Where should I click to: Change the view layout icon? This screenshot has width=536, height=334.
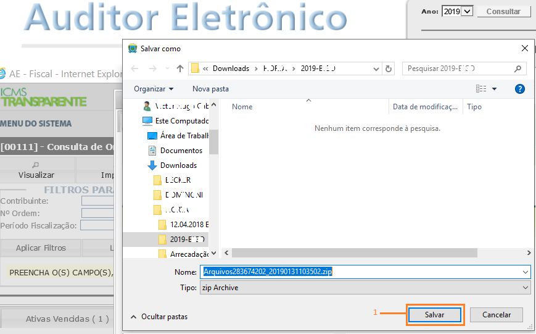(x=482, y=89)
